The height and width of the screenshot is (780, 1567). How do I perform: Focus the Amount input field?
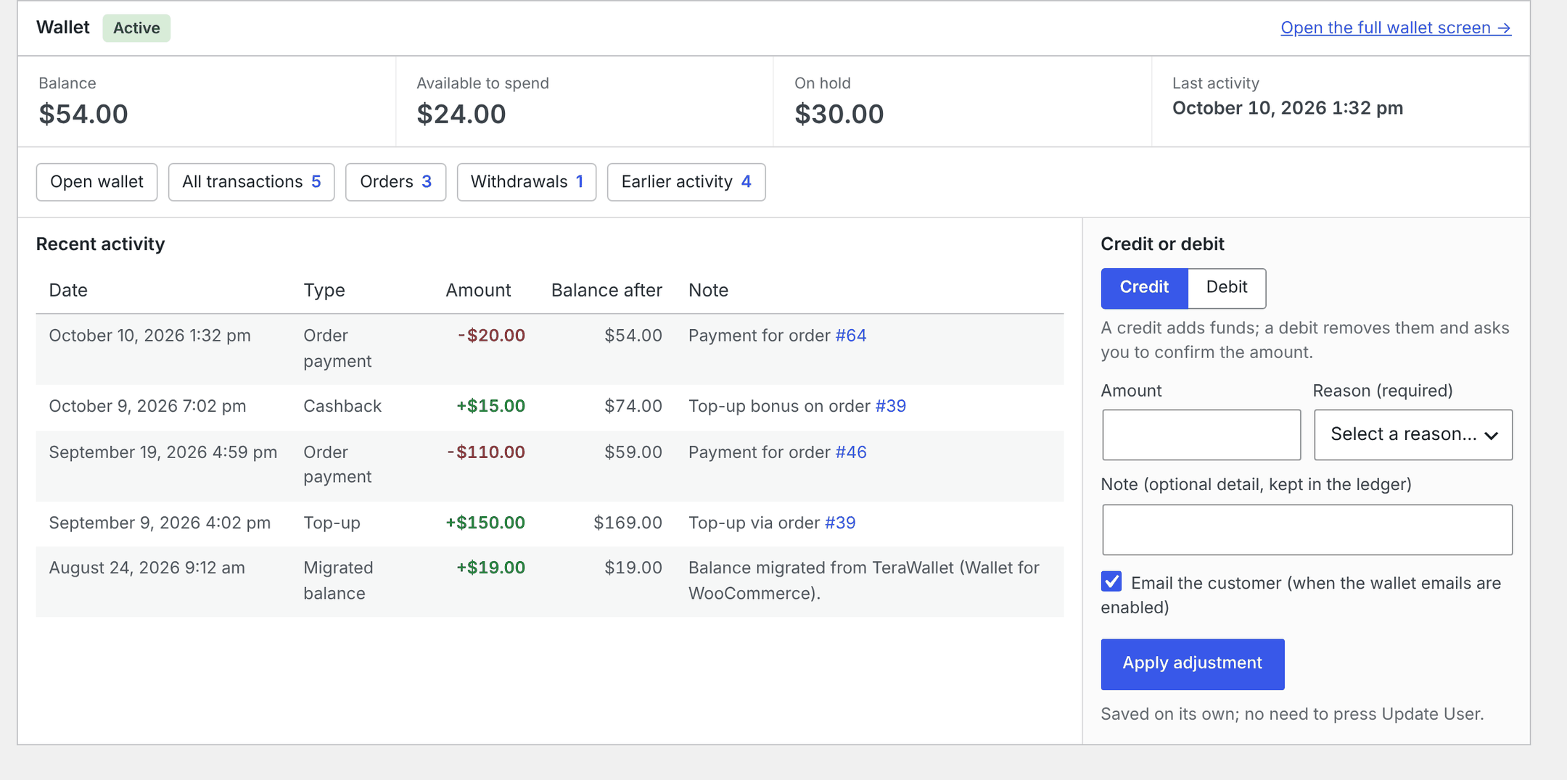point(1201,435)
